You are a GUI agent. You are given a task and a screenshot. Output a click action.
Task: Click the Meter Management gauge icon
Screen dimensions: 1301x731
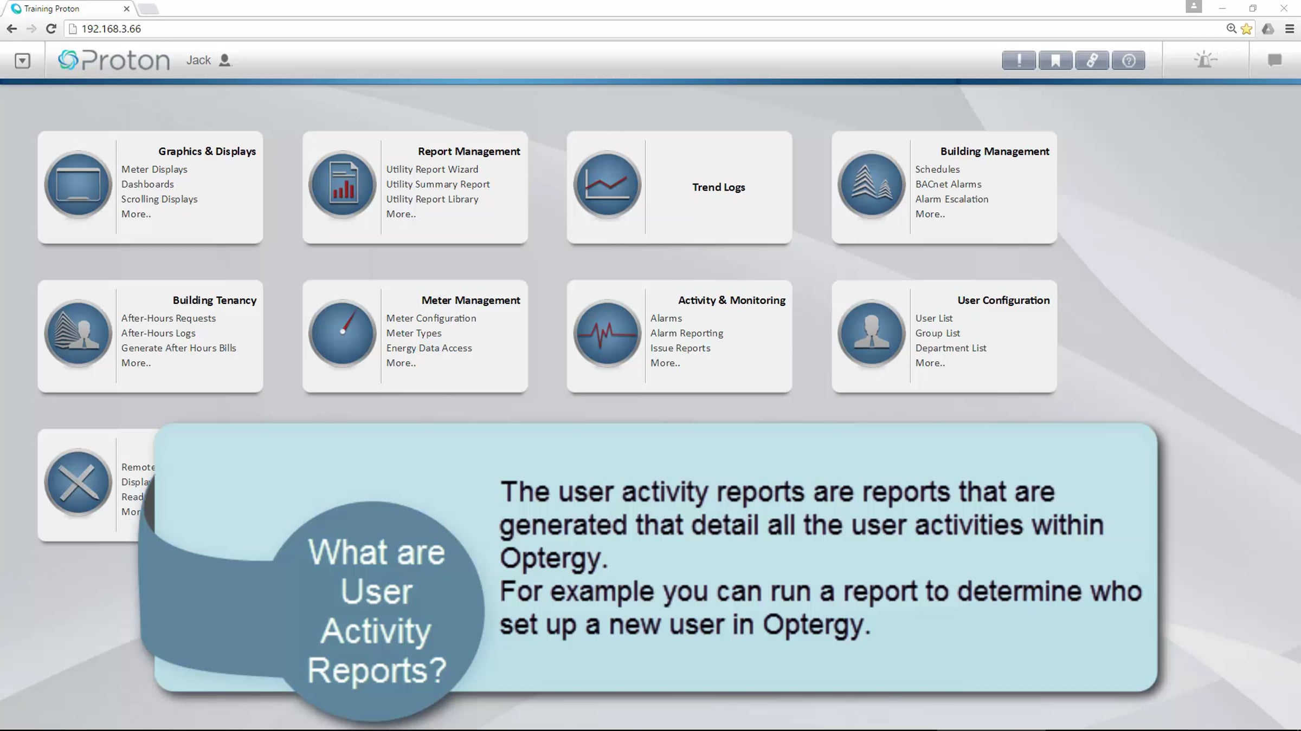(x=343, y=333)
